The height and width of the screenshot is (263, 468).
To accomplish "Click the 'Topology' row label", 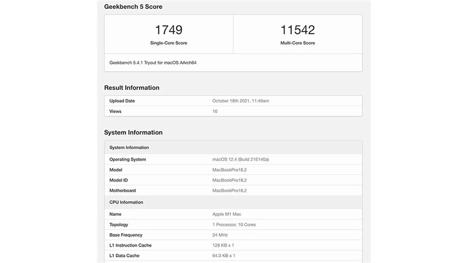I will 119,224.
